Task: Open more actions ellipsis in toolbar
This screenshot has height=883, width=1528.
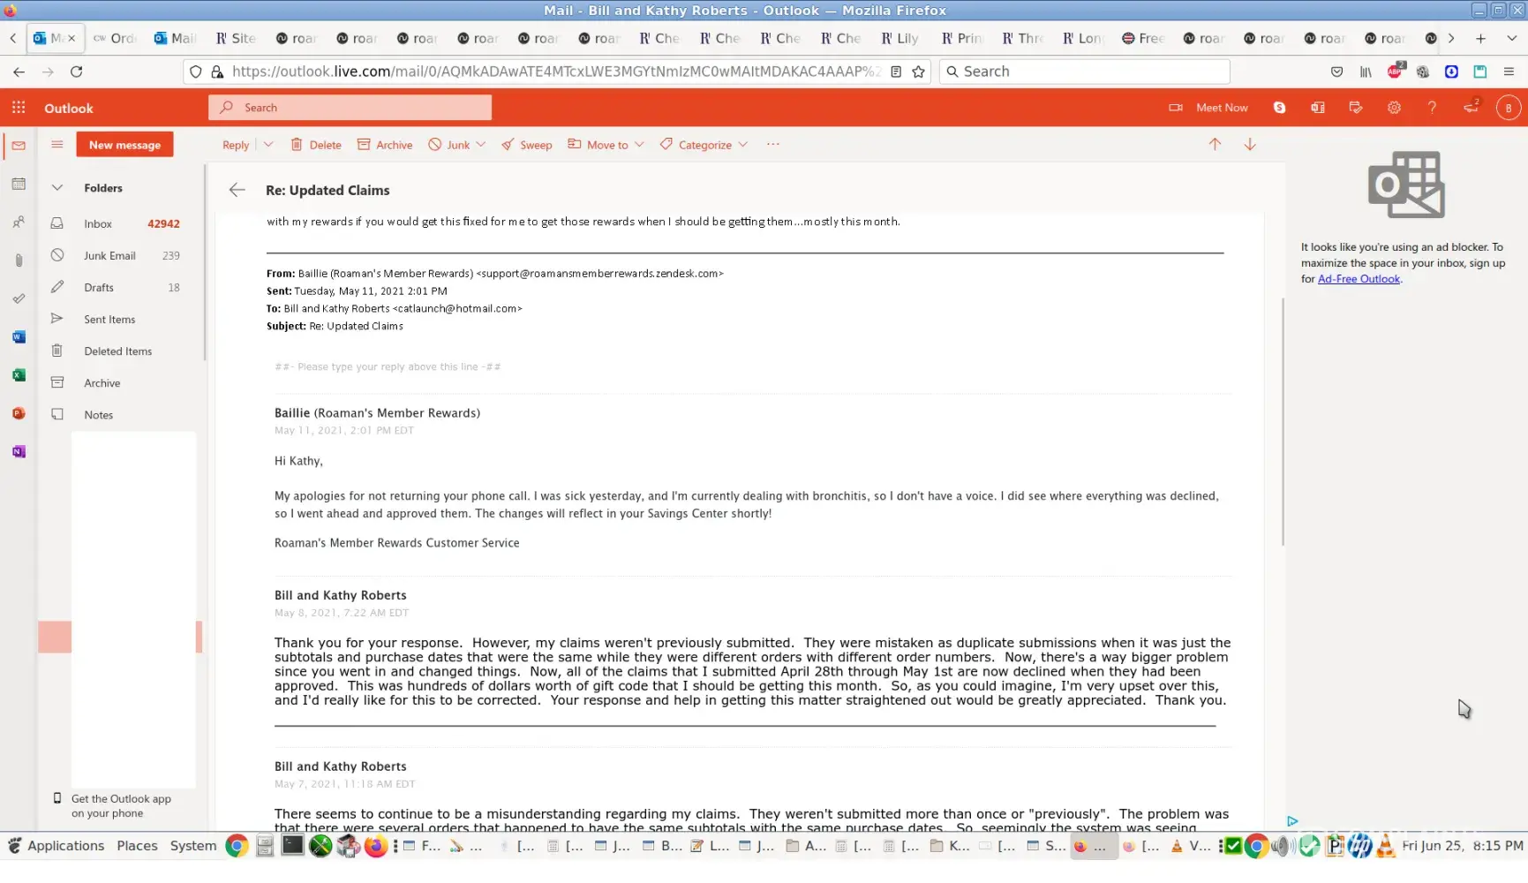Action: point(773,145)
